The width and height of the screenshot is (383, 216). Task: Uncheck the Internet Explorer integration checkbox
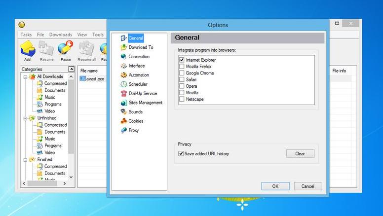(x=182, y=60)
